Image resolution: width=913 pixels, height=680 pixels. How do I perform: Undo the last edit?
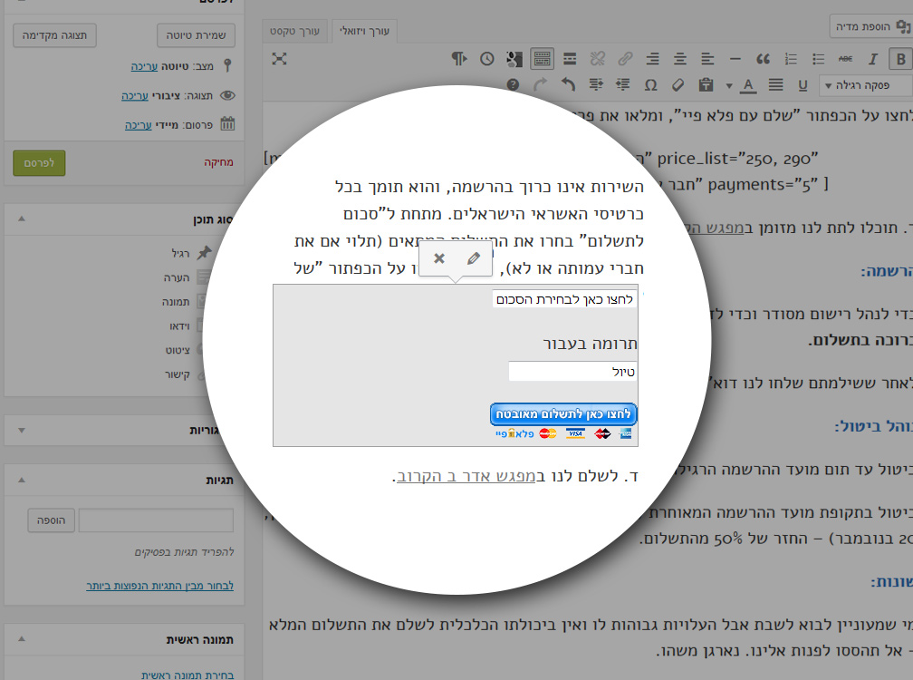coord(568,85)
